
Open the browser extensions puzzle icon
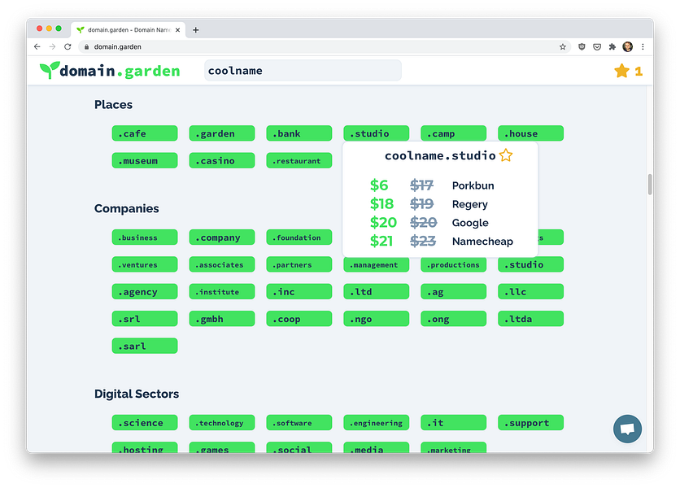point(612,47)
